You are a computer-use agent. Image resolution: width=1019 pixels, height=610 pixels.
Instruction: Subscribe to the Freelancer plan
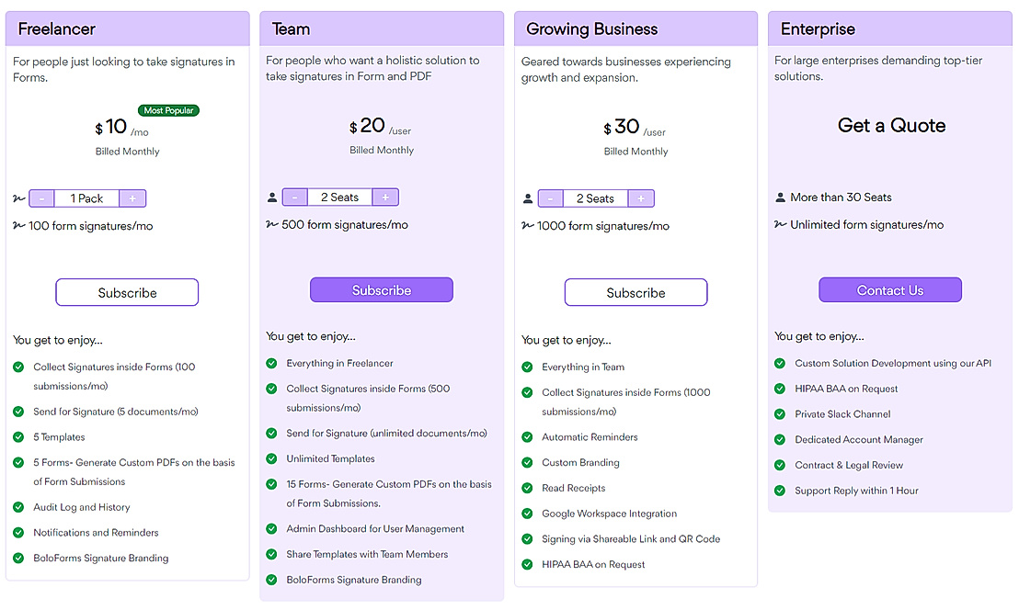point(127,291)
